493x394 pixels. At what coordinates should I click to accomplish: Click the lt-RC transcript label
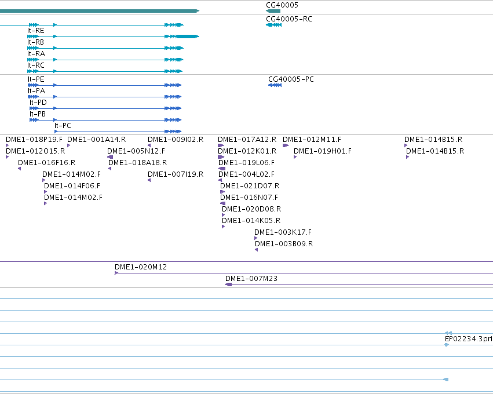tap(35, 65)
